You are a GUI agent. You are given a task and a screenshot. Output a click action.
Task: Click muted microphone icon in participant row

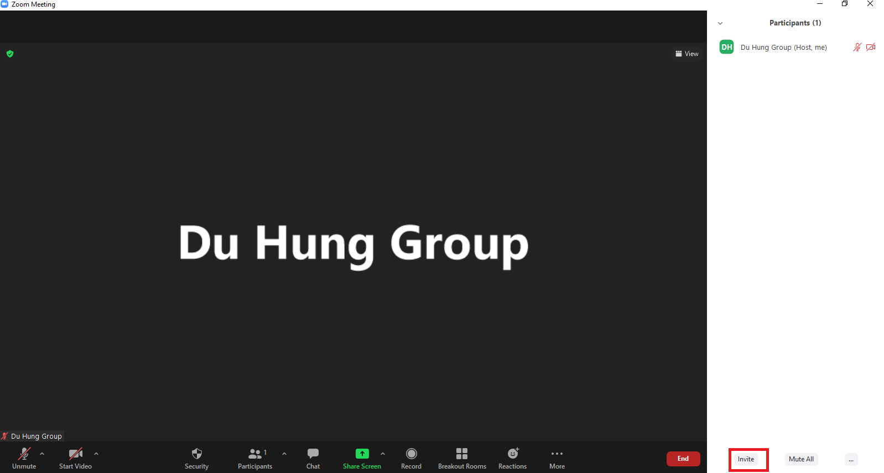857,47
